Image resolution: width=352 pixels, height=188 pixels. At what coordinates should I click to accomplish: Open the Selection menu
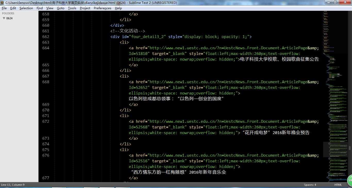click(x=26, y=8)
